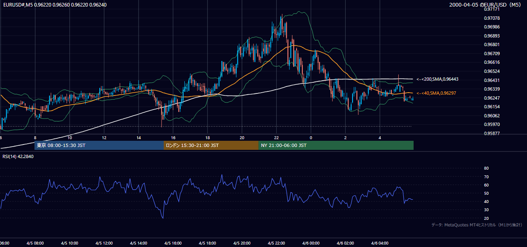The height and width of the screenshot is (247, 527).
Task: Click hour tick label 22 under price chart
Action: 277,138
